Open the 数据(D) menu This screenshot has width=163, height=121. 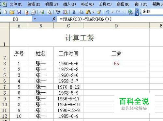pyautogui.click(x=123, y=4)
